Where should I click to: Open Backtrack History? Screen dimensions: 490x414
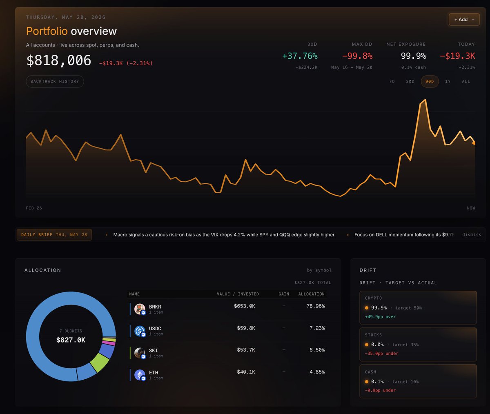tap(55, 82)
